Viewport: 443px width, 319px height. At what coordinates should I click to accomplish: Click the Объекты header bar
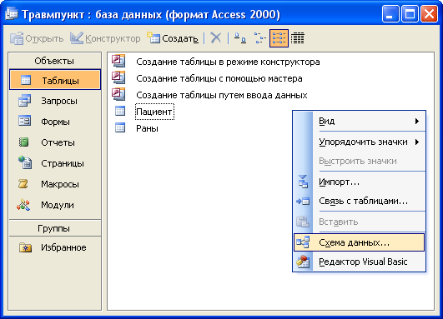pyautogui.click(x=55, y=61)
